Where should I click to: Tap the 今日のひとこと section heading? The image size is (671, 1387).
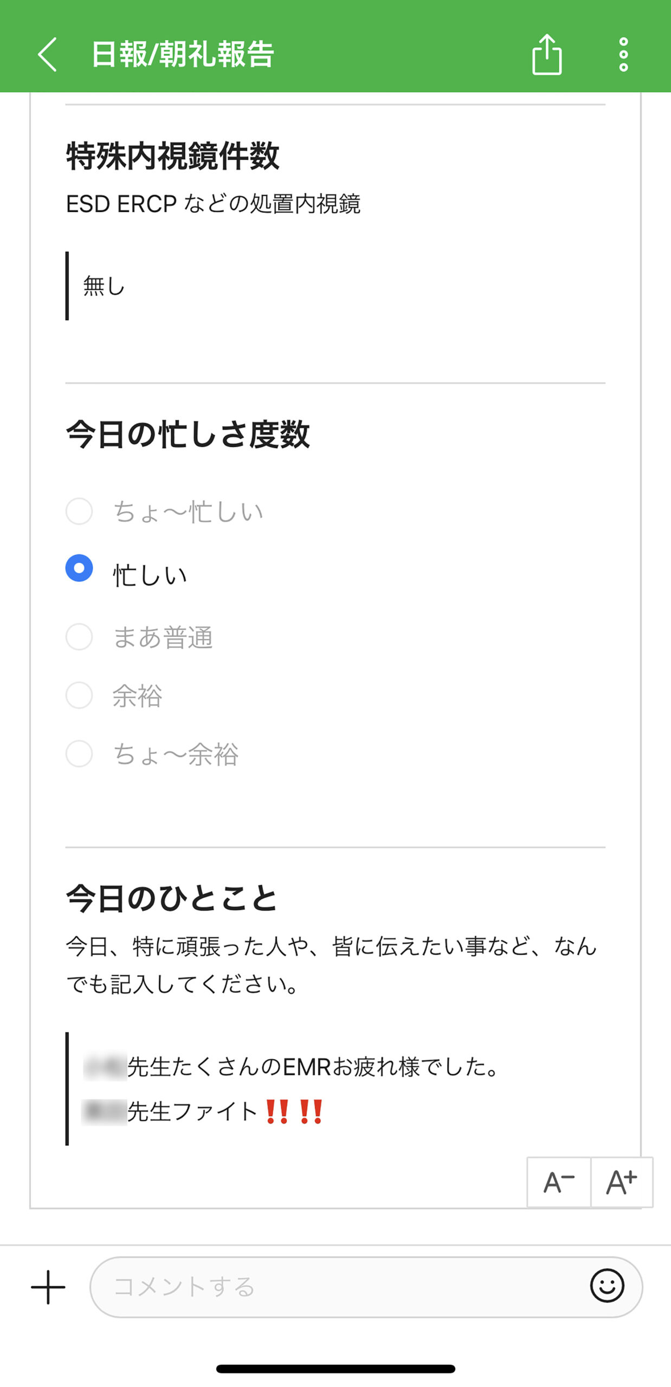coord(171,898)
